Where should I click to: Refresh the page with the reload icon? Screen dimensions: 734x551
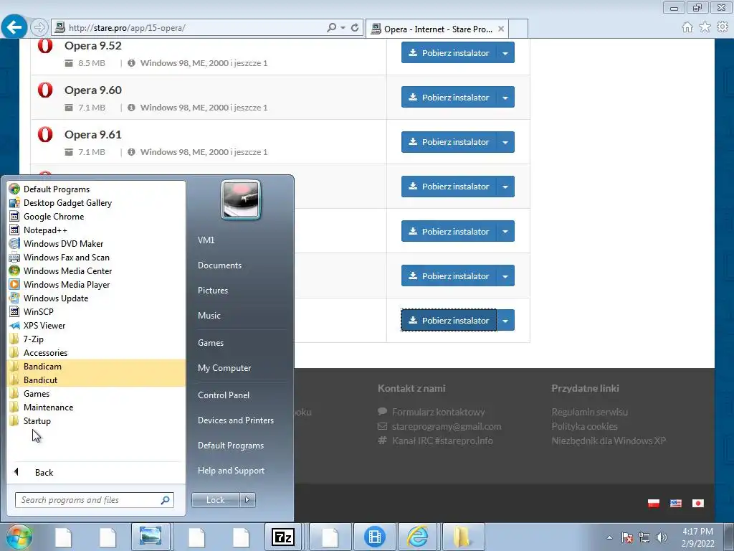[x=355, y=28]
